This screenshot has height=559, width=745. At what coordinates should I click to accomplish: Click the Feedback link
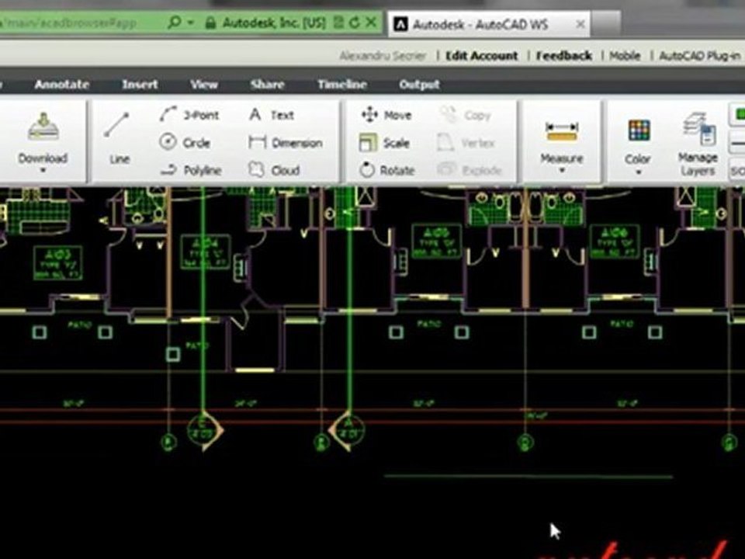[564, 56]
